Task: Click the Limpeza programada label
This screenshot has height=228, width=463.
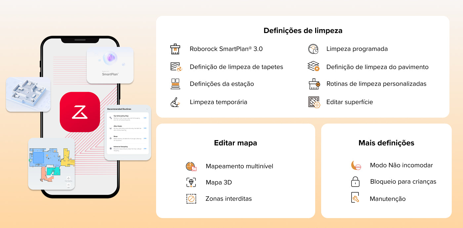Action: [357, 49]
